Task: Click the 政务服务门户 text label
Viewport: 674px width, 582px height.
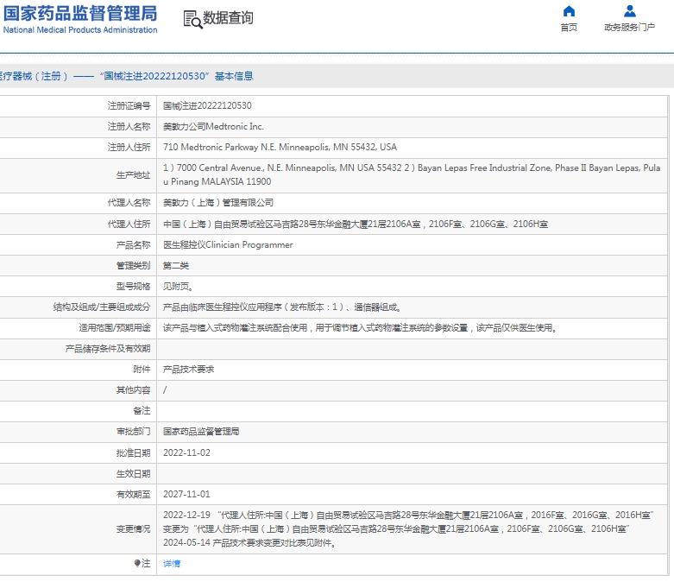Action: point(629,28)
